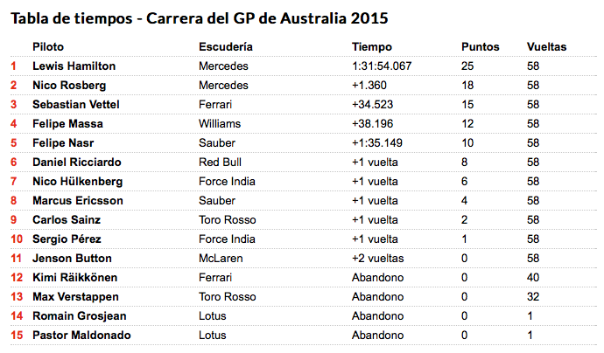Click the Piloto column header

[x=48, y=47]
